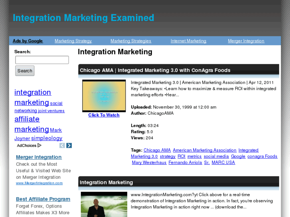Viewport: 290px width, 217px height.
Task: Select the Length: 03:24 text
Action: coord(145,125)
